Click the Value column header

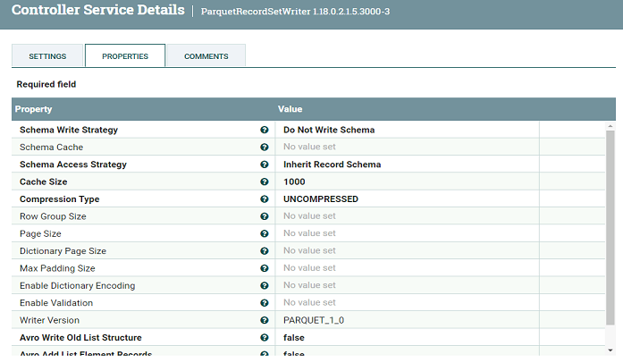point(290,109)
